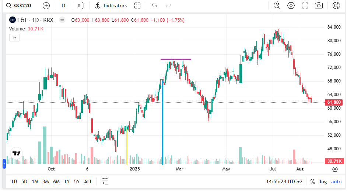Open the D interval dropdown
The width and height of the screenshot is (347, 191).
tap(63, 6)
